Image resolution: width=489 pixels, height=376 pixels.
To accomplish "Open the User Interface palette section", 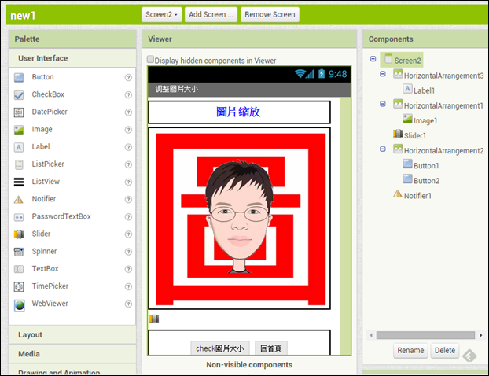I will click(72, 58).
